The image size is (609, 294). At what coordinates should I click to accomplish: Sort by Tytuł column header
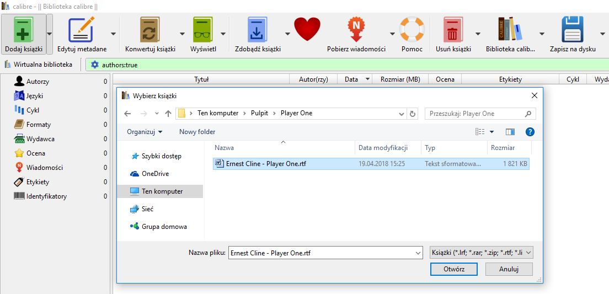pos(201,79)
